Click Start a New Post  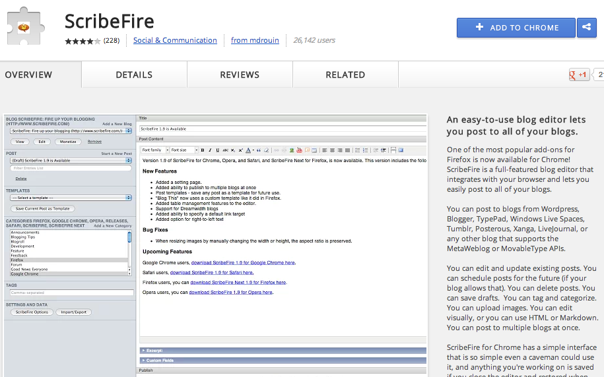pyautogui.click(x=116, y=154)
